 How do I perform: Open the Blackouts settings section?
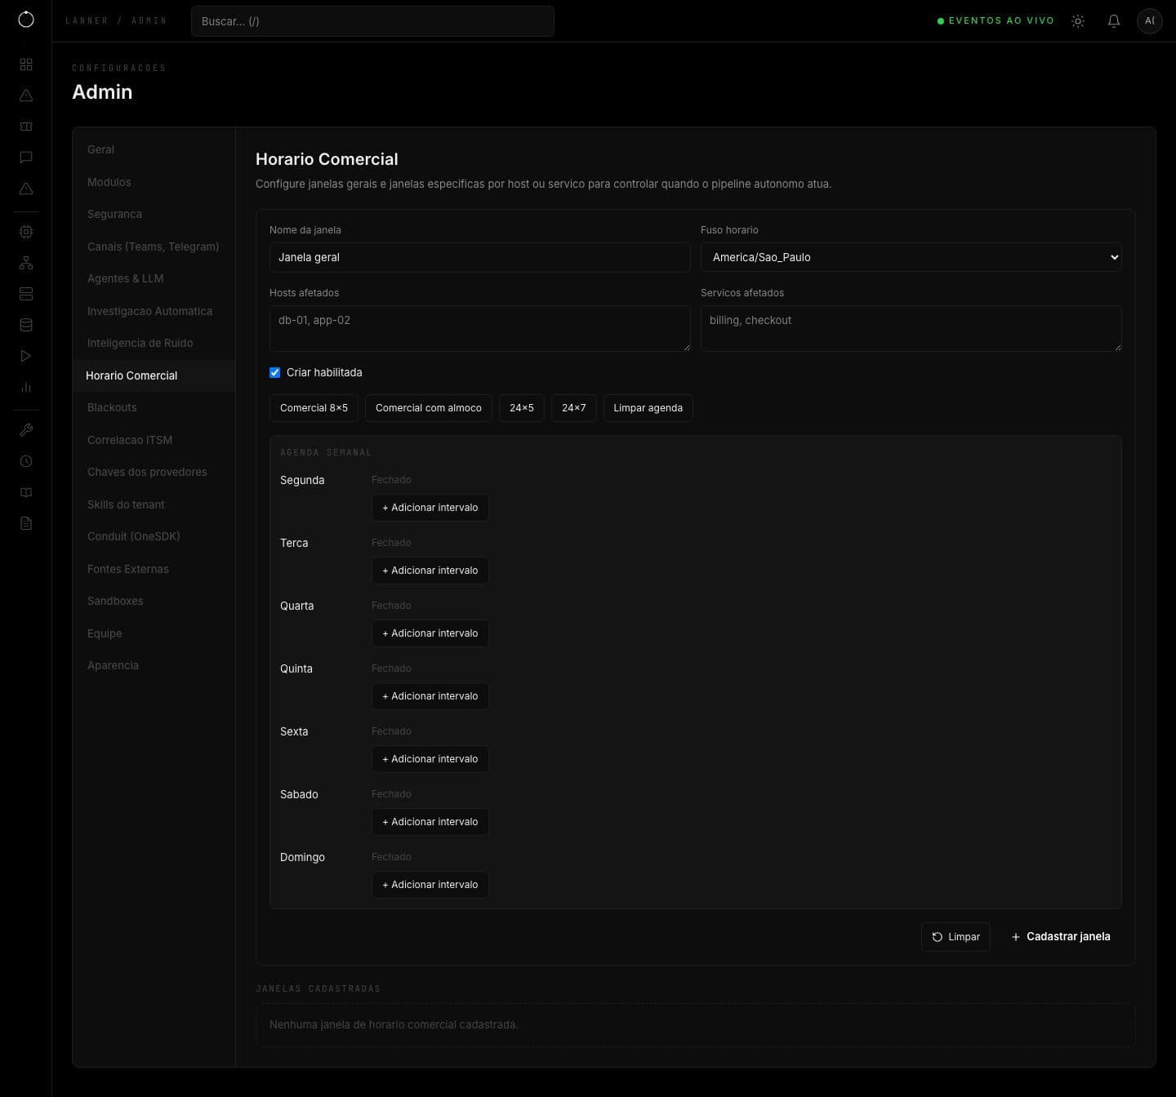click(154, 407)
